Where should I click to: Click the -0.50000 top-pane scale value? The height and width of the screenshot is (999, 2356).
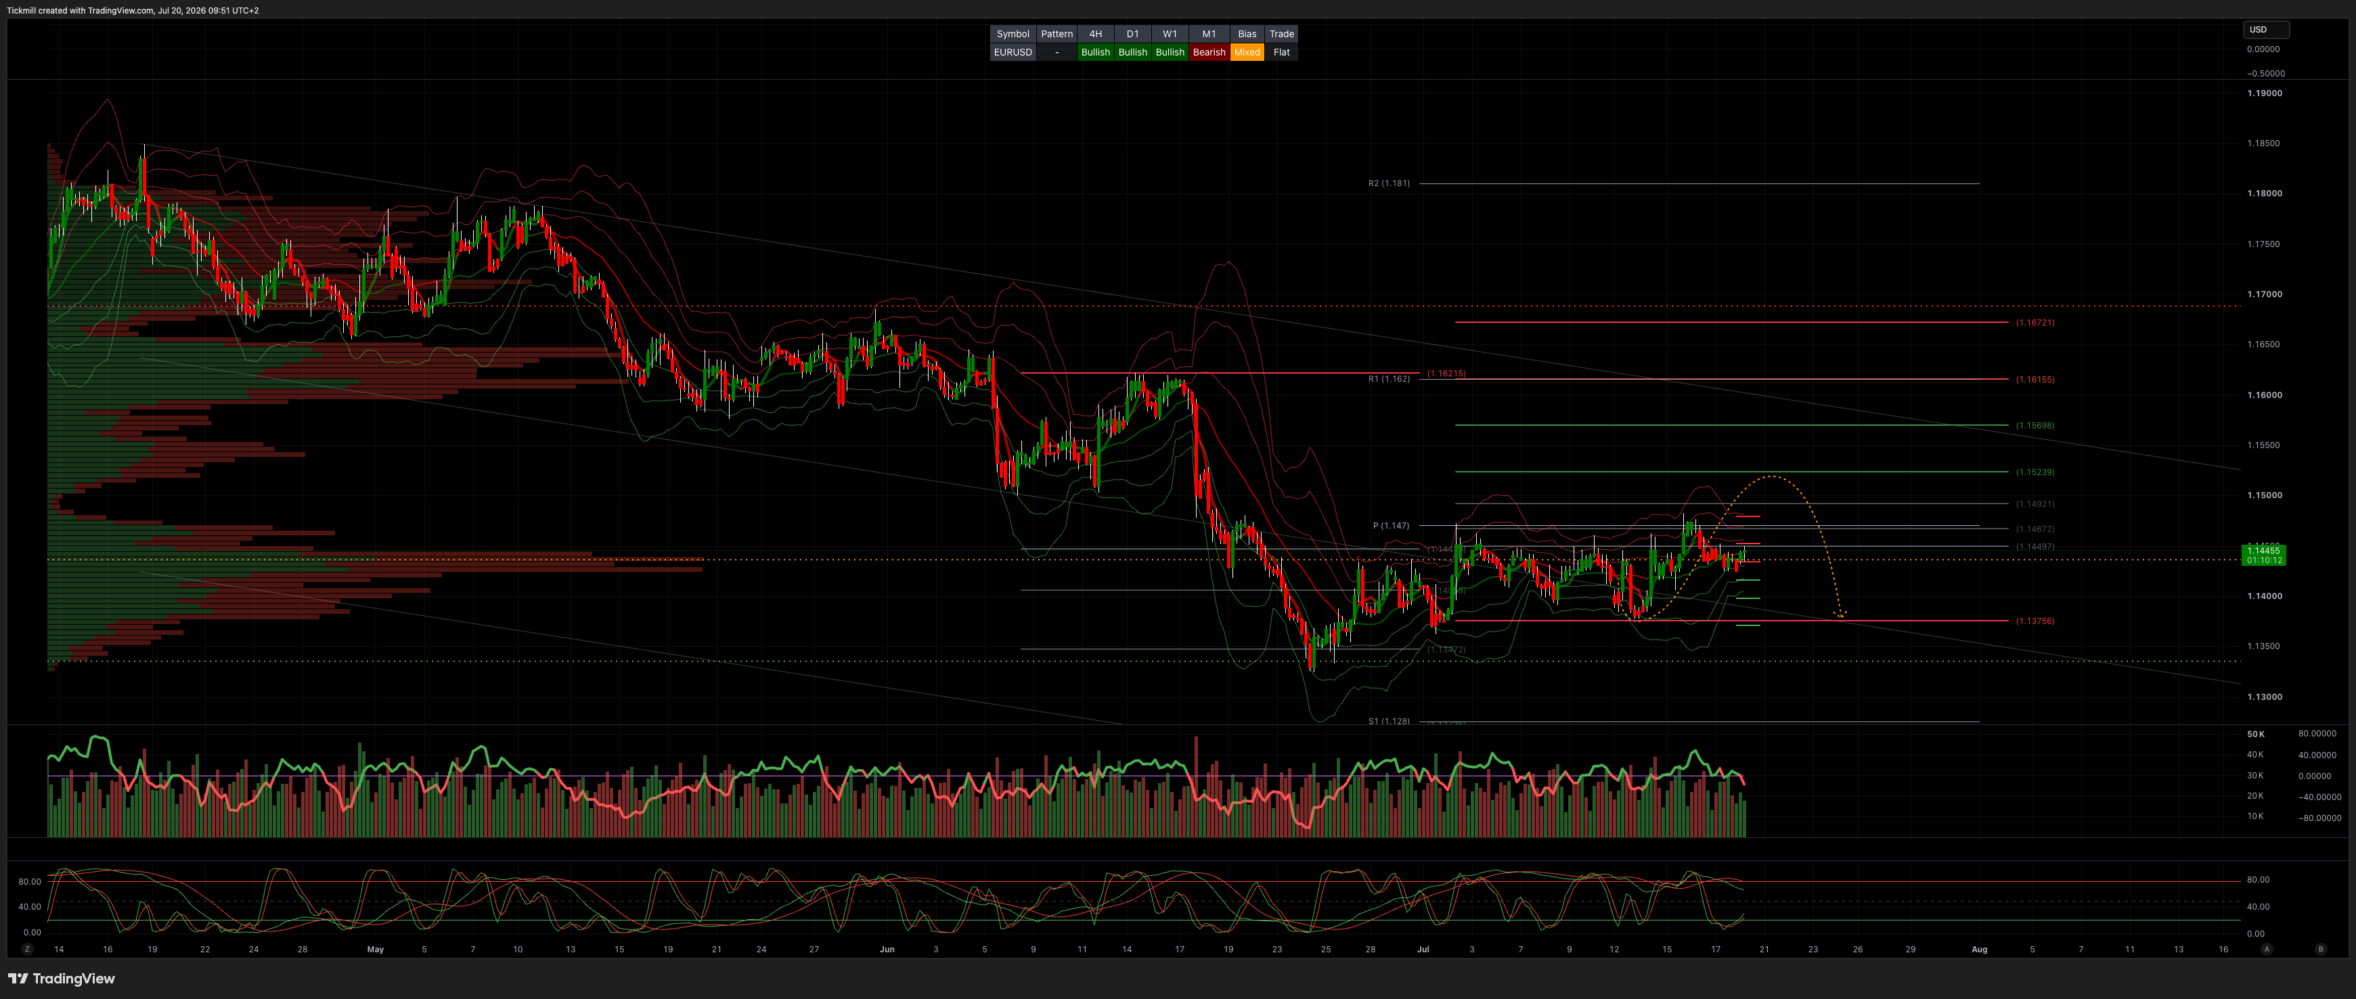[x=2265, y=73]
